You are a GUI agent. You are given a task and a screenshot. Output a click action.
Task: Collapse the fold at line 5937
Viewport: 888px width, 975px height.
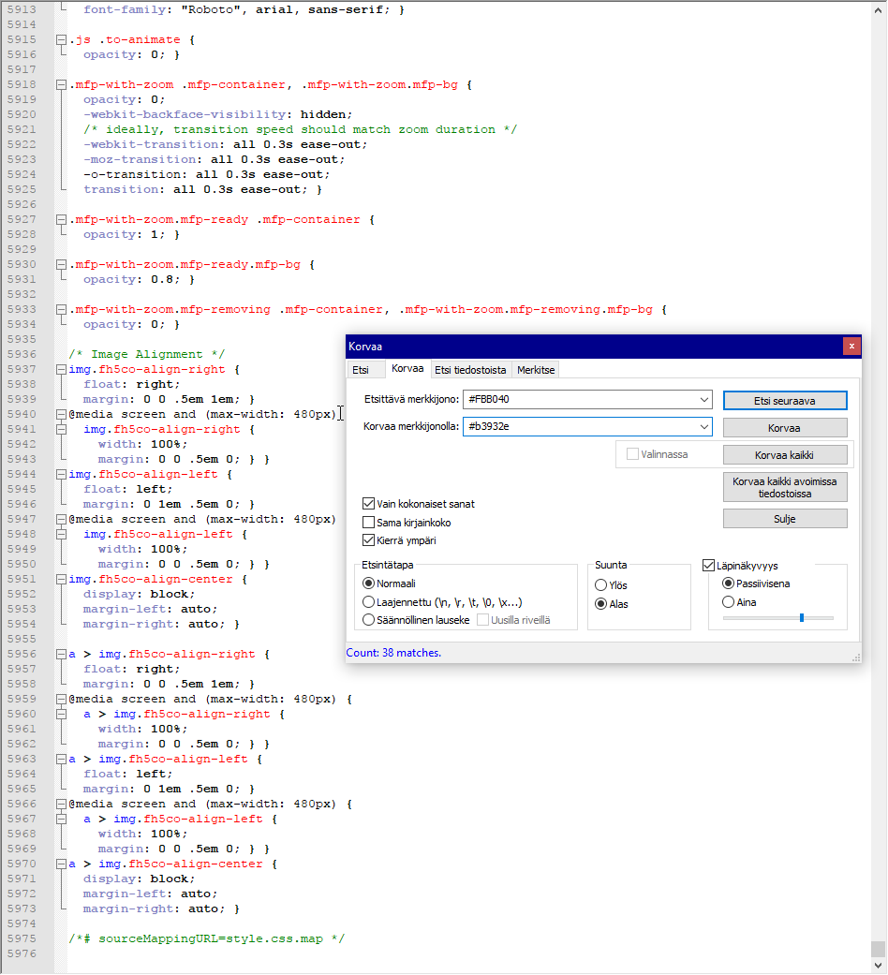[x=61, y=369]
